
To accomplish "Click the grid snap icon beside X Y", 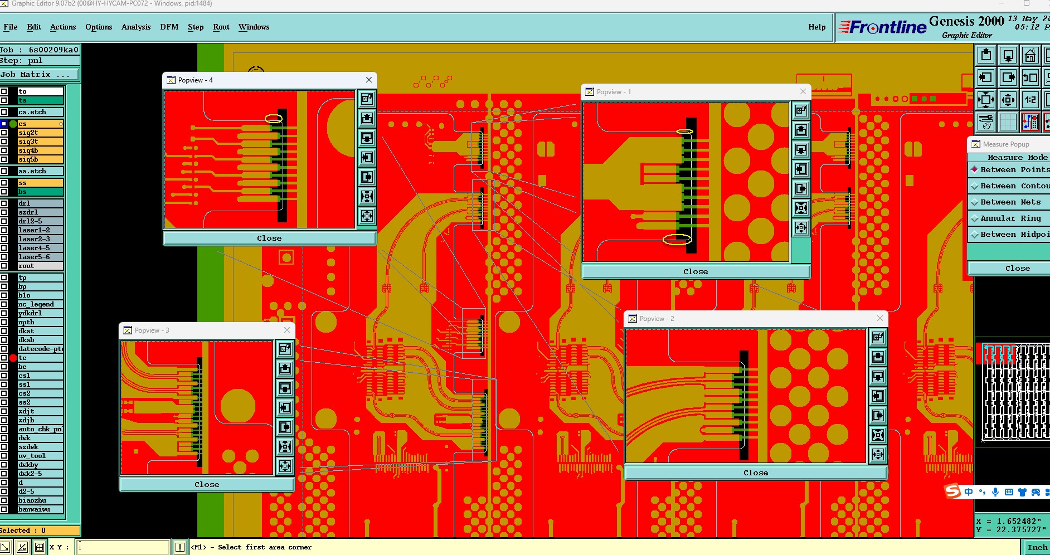I will (x=40, y=547).
